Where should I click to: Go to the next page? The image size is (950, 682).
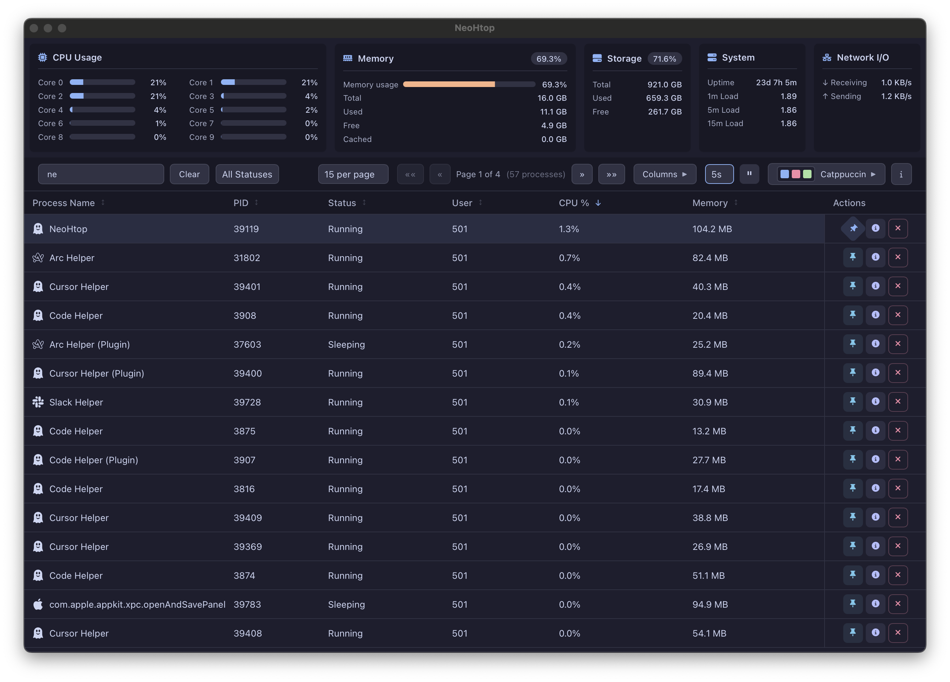pos(582,174)
